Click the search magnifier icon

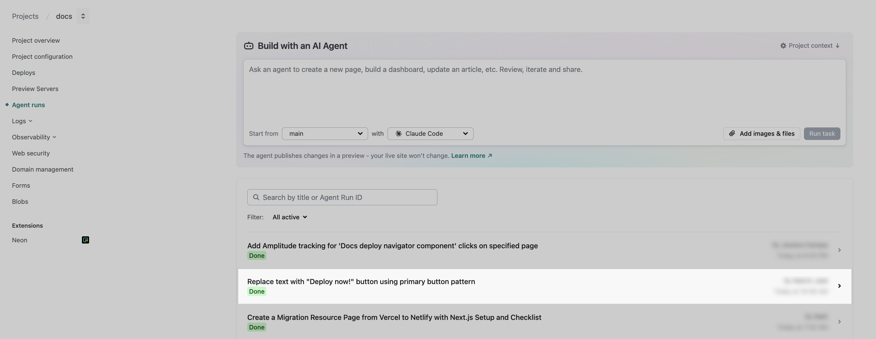click(256, 198)
